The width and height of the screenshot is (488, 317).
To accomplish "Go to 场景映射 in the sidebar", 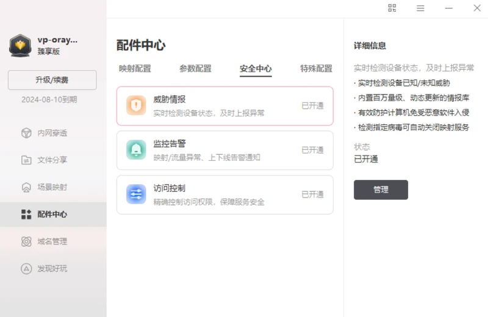I will pos(53,187).
